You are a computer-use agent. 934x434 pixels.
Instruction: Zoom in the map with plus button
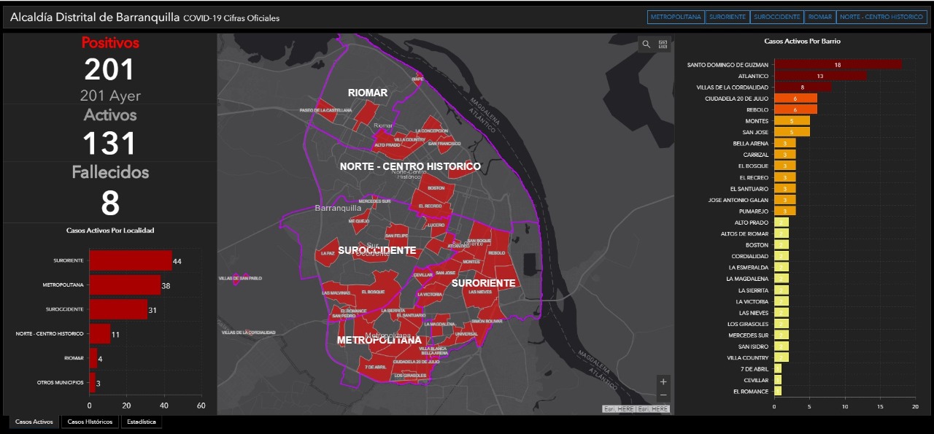click(x=663, y=381)
